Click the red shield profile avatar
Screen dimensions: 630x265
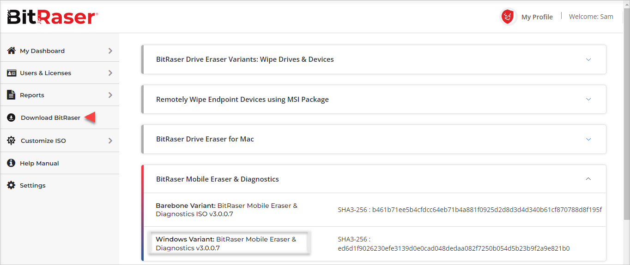(508, 17)
